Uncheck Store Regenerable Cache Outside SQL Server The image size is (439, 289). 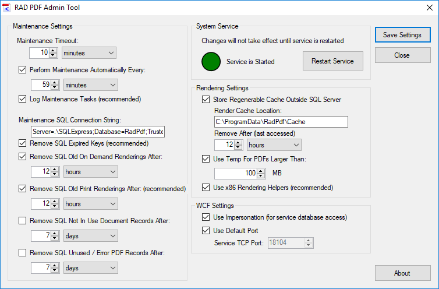(x=206, y=100)
